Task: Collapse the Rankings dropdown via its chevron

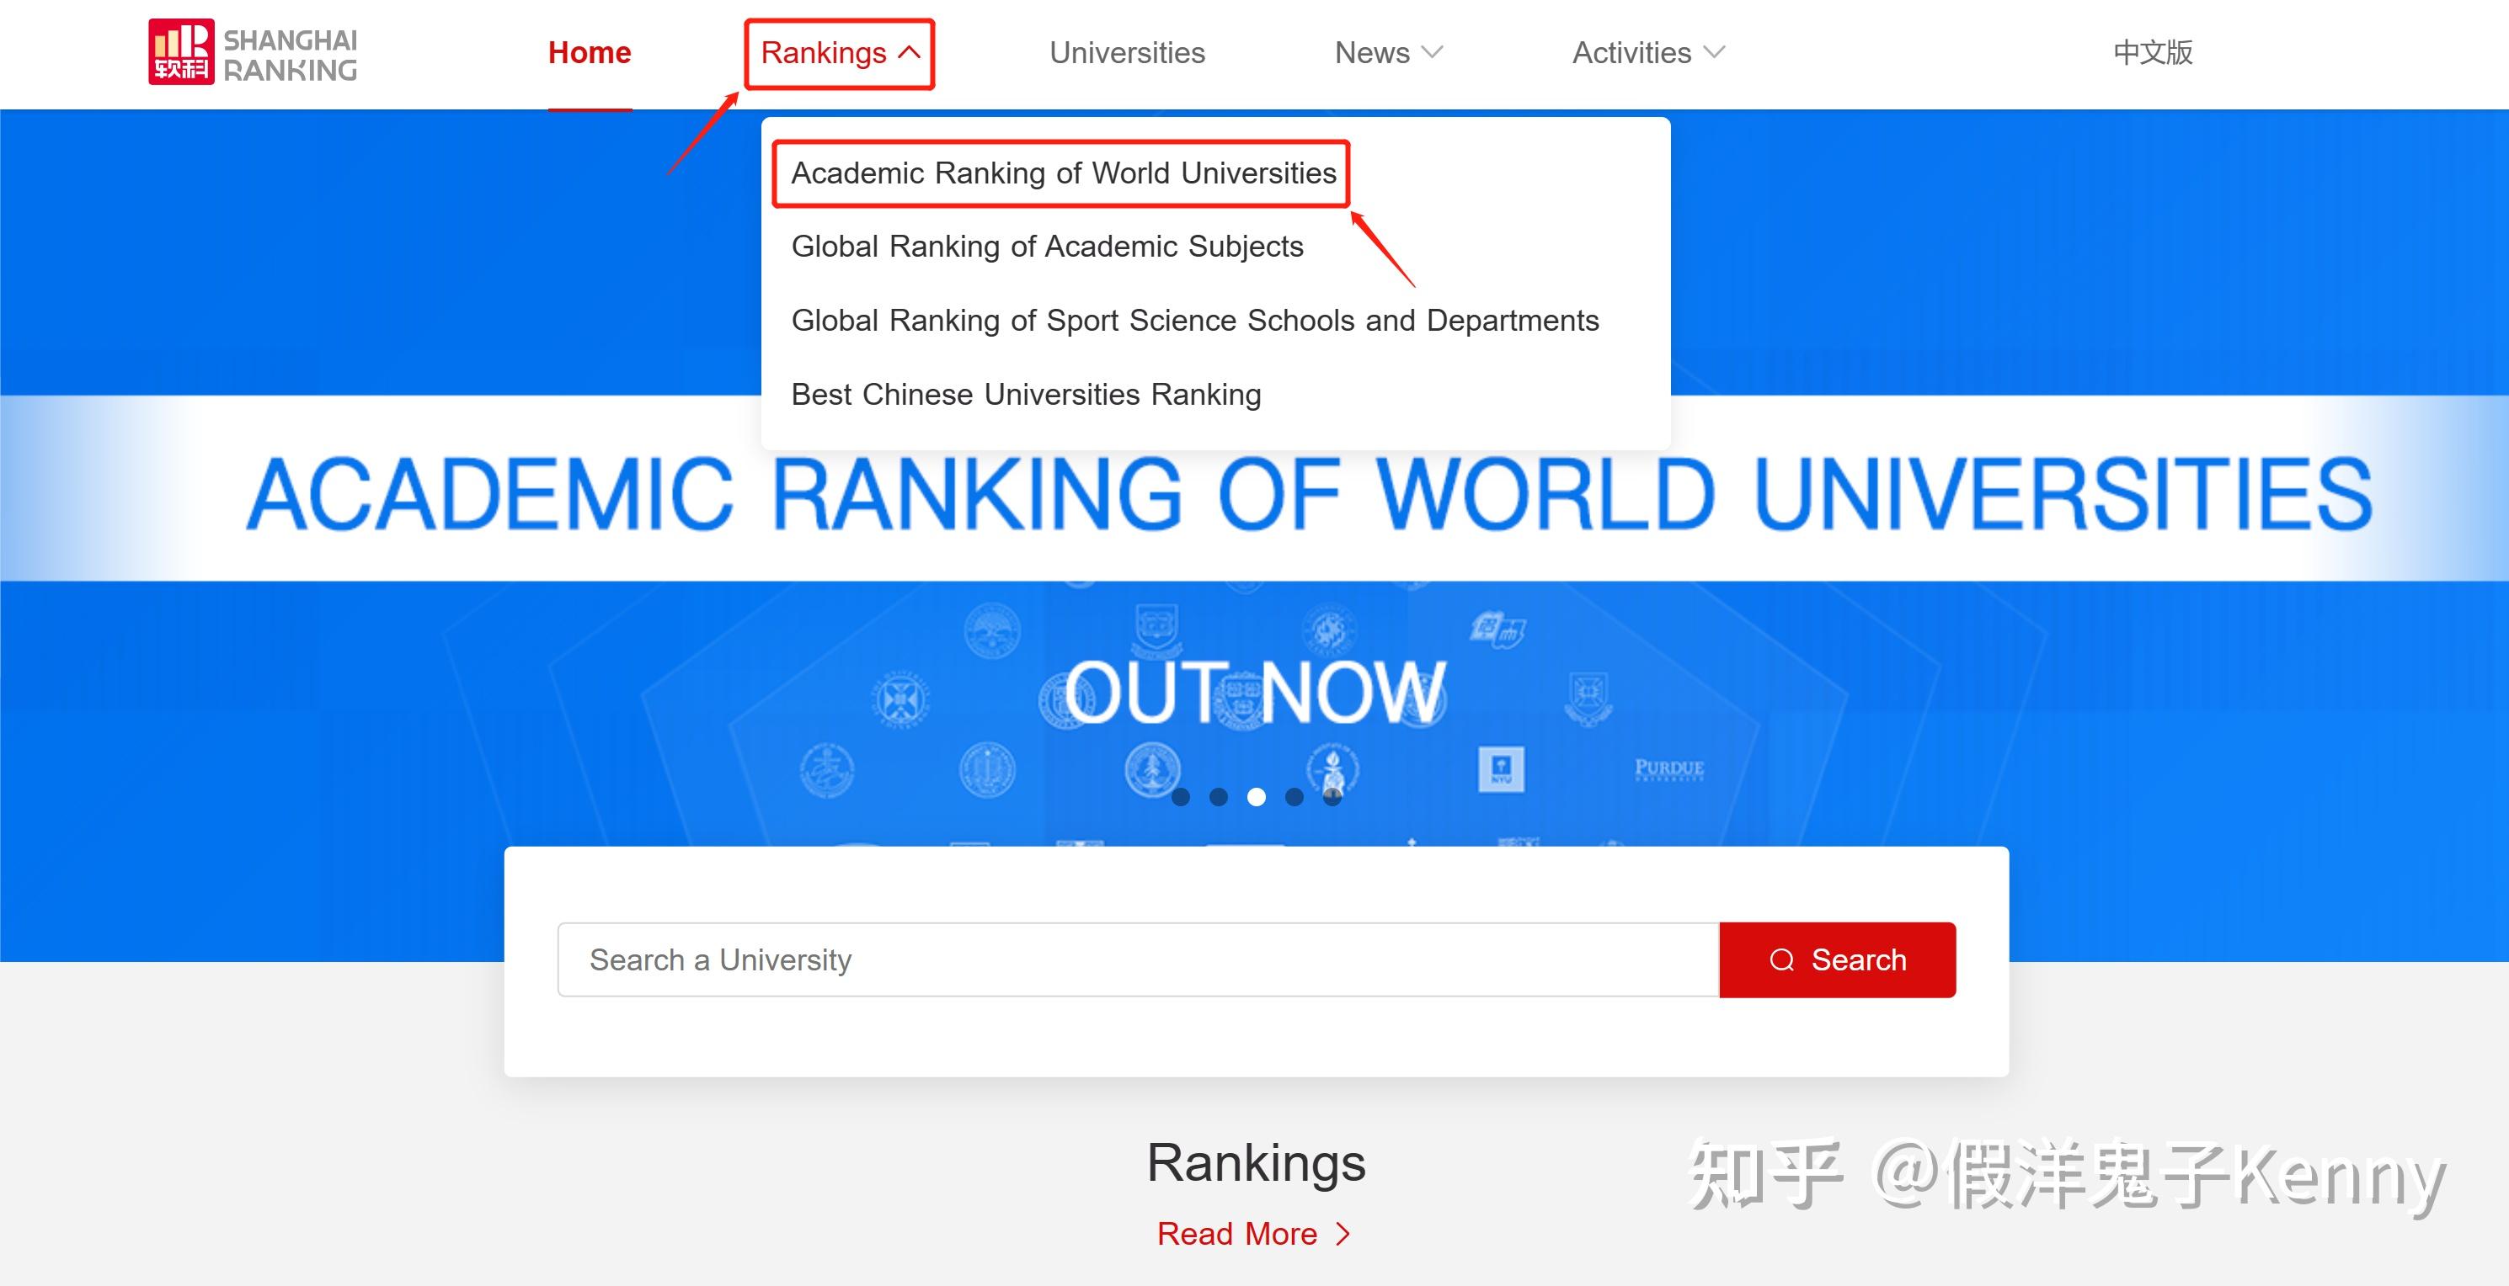Action: tap(907, 52)
